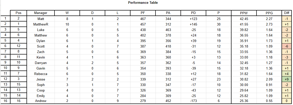Viewport: 293px width, 105px height.
Task: Select the Pos column header
Action: coord(18,13)
